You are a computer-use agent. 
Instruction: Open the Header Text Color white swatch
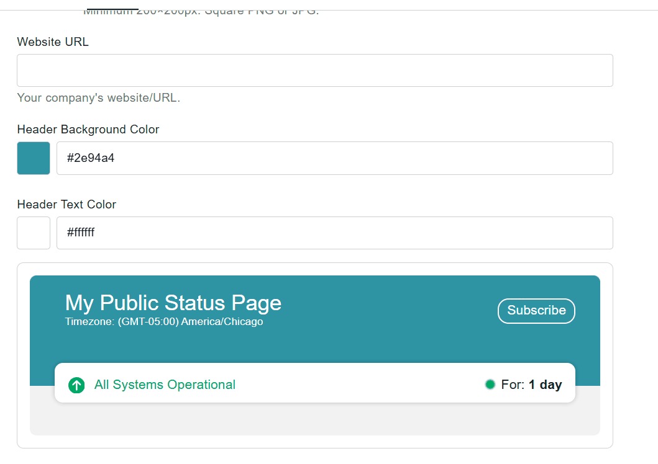pyautogui.click(x=34, y=233)
